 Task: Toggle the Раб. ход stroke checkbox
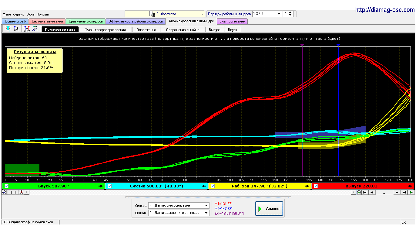point(213,186)
